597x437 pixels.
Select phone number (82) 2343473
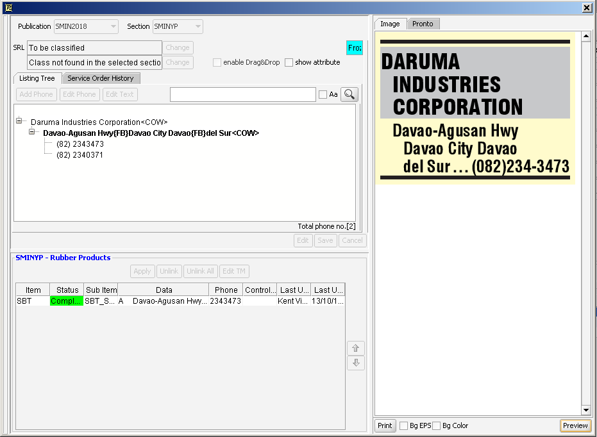click(80, 144)
